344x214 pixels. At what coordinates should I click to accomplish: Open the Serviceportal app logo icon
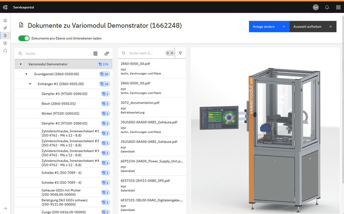click(x=5, y=7)
